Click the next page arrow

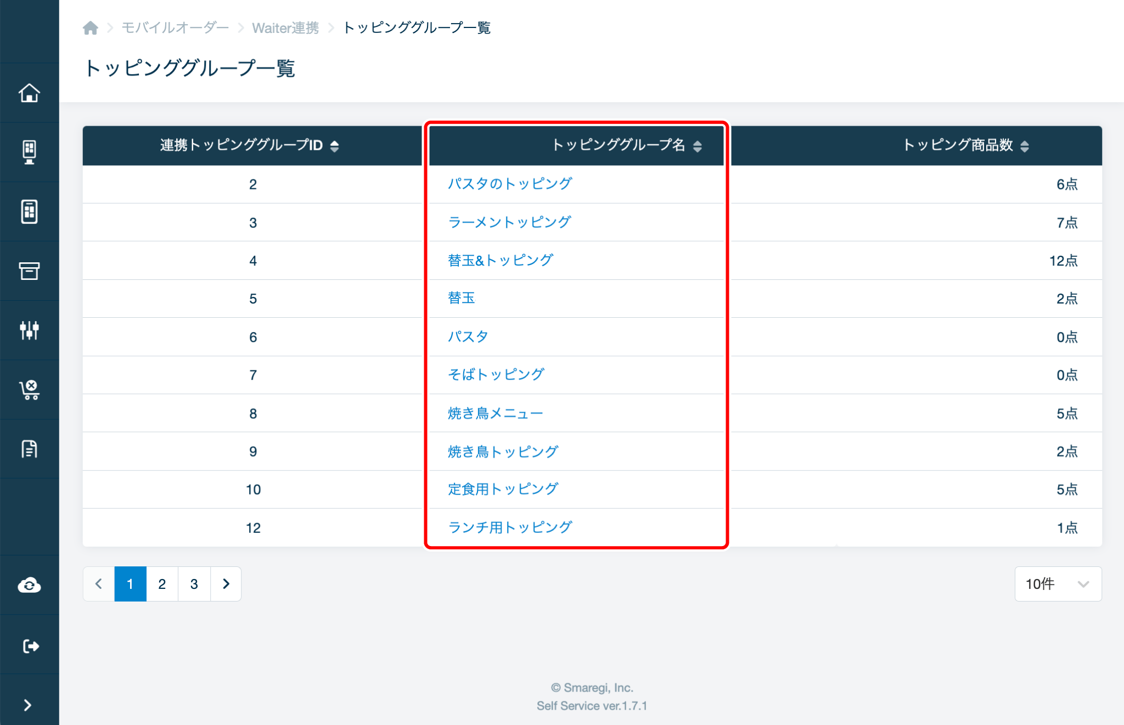tap(226, 584)
